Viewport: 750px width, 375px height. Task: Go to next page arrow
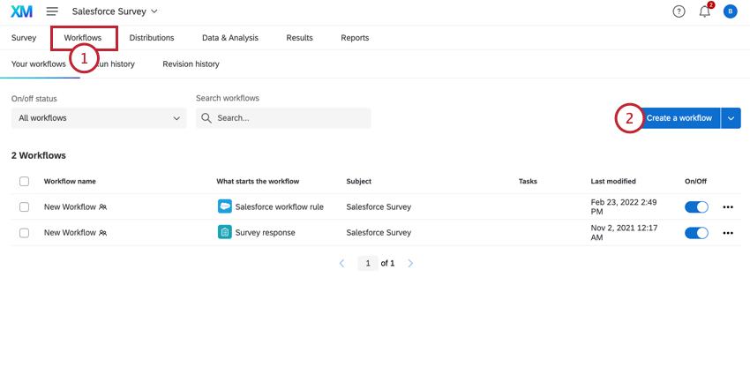[410, 263]
